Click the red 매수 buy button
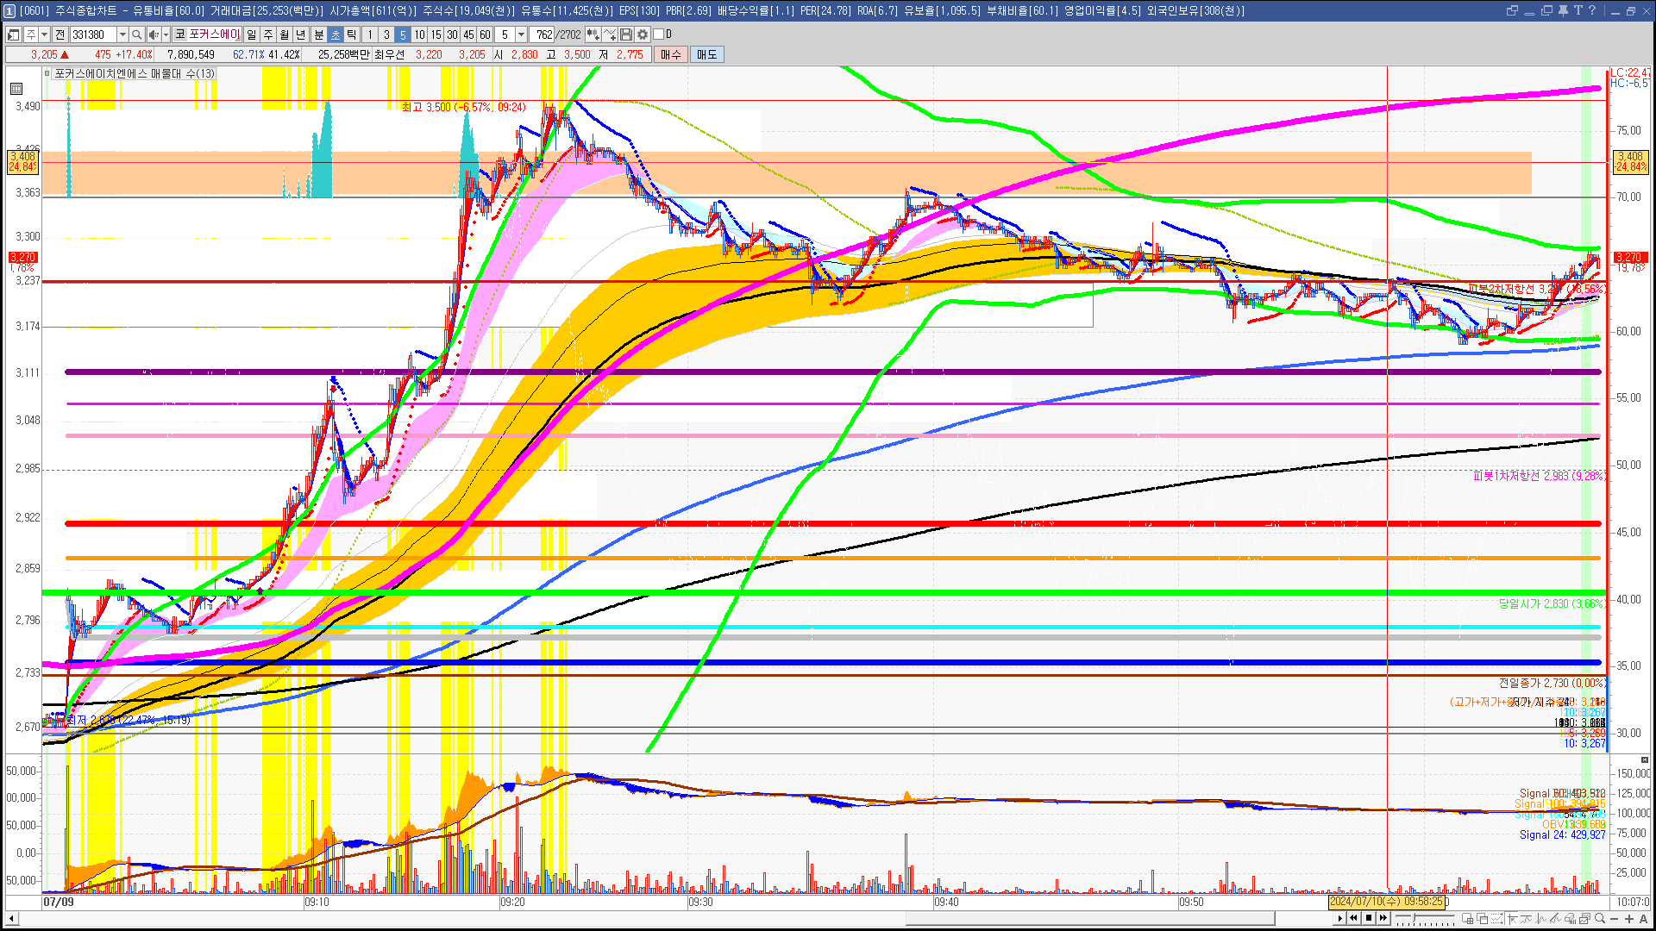 point(671,54)
